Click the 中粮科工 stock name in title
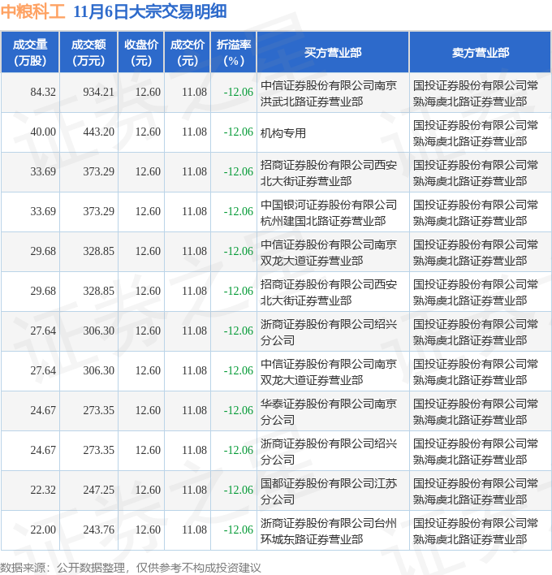Image resolution: width=552 pixels, height=575 pixels. pos(32,11)
